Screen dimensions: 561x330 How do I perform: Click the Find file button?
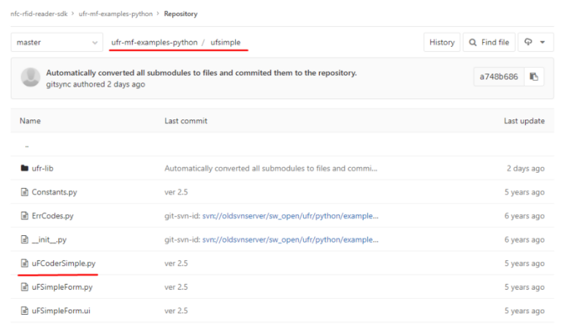489,42
